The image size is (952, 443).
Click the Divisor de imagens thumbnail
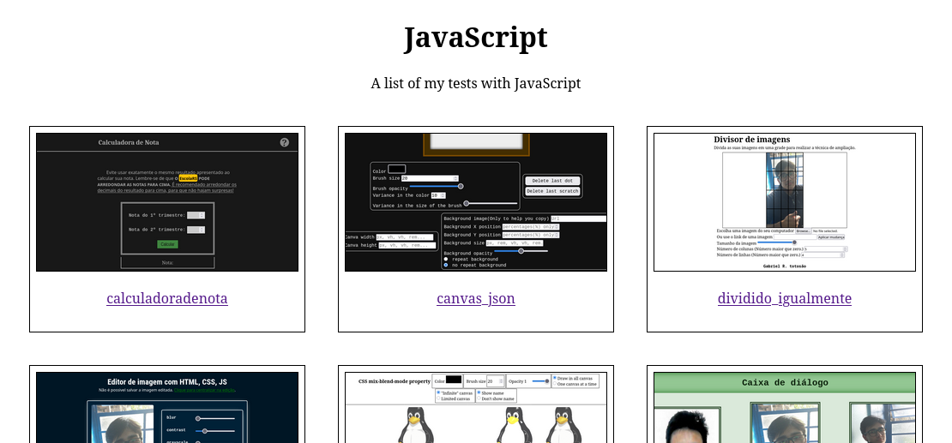[785, 202]
